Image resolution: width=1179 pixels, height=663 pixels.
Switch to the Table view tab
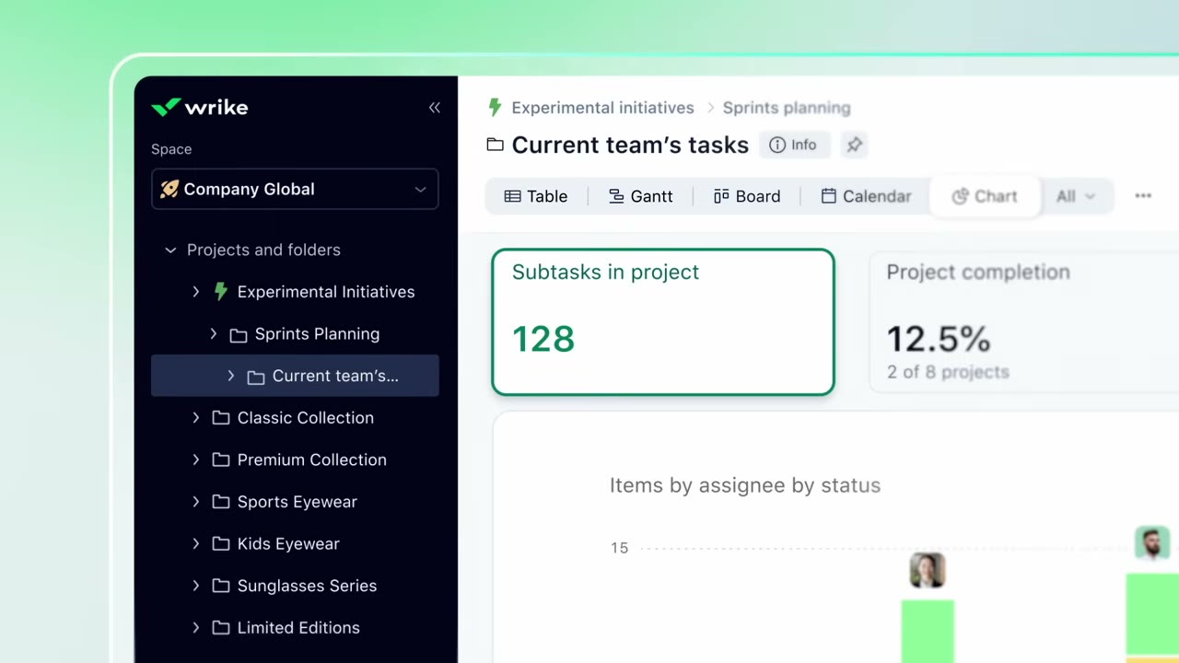[536, 196]
